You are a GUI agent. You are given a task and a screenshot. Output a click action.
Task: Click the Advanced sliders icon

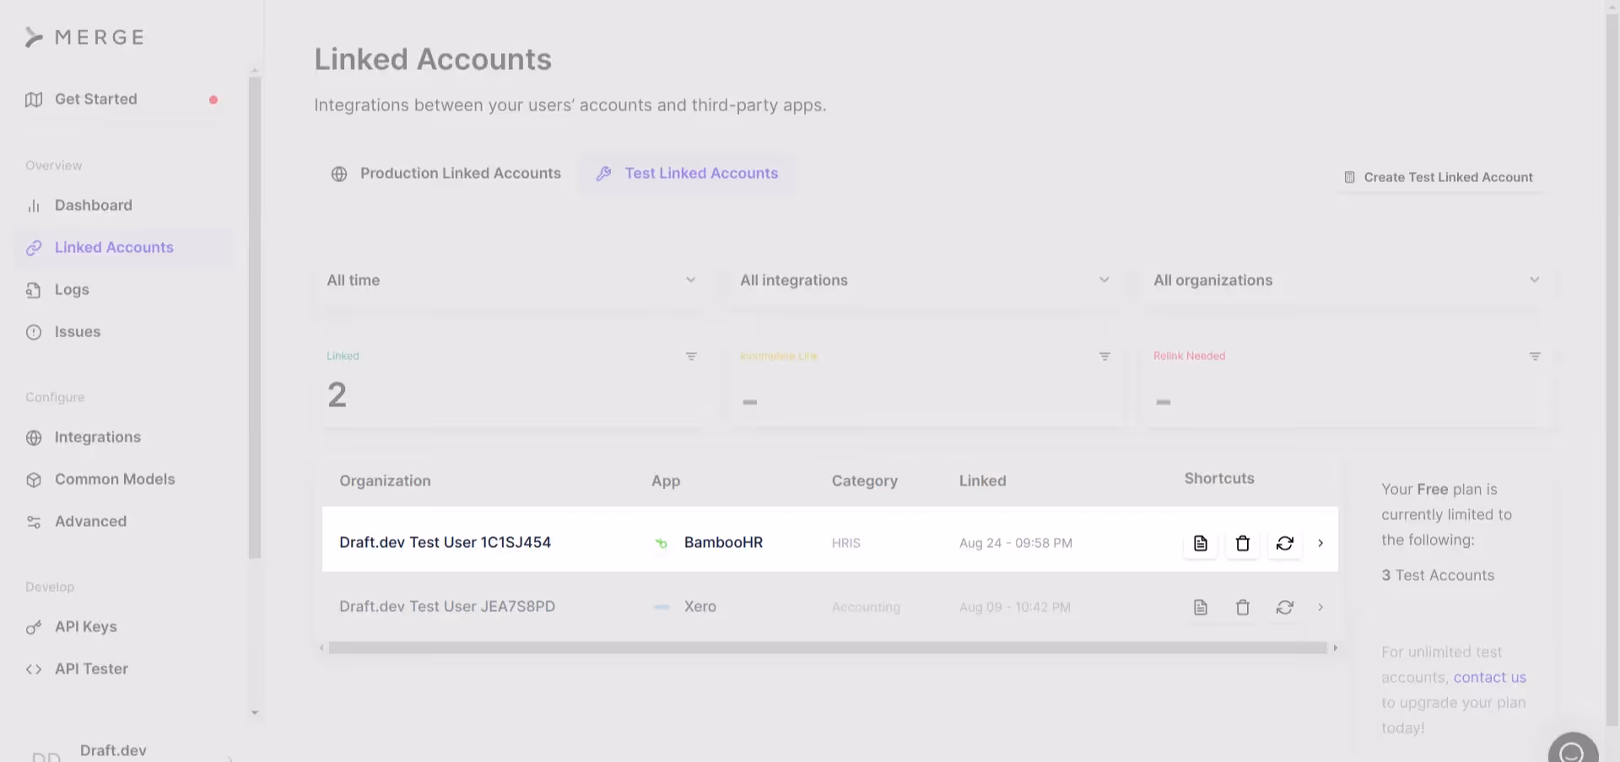click(x=34, y=522)
